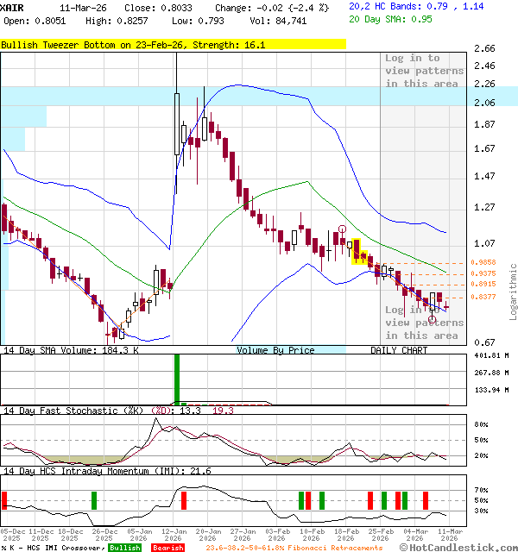
Task: Click the light blue volume-by-price band at top
Action: (x=259, y=95)
